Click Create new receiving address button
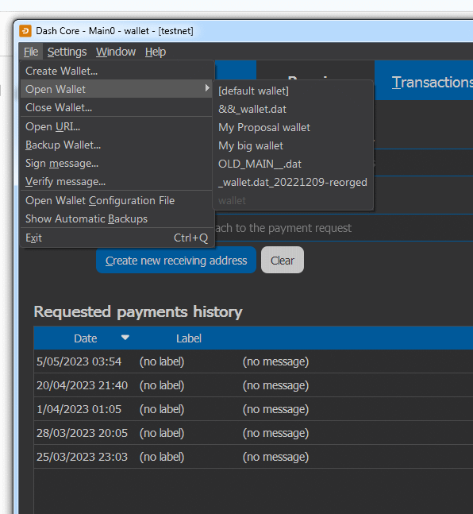The height and width of the screenshot is (514, 473). point(176,261)
